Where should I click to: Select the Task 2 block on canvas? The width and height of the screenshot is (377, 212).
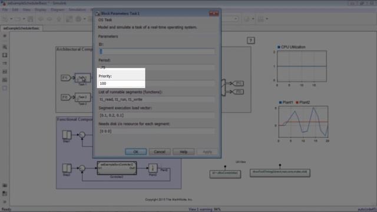point(82,97)
